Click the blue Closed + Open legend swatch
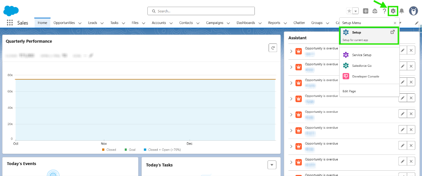This screenshot has height=176, width=422. coord(145,149)
